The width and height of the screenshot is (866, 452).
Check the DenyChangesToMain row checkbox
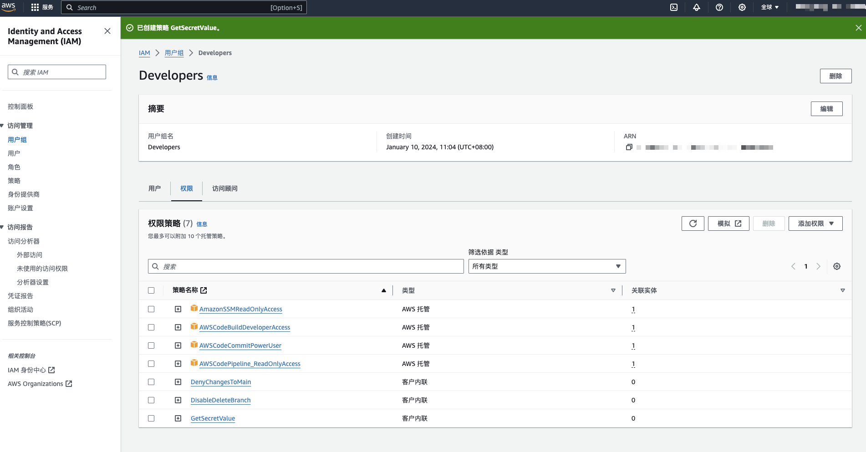[x=151, y=382]
